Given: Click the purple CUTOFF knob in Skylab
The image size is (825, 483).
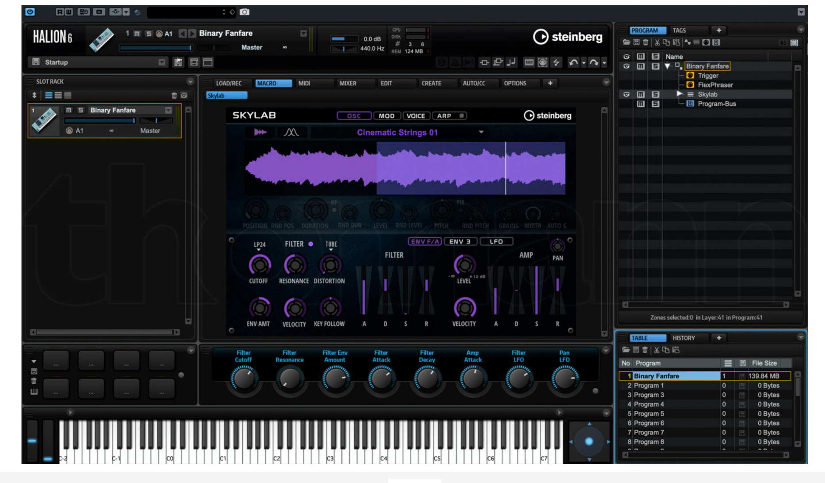Looking at the screenshot, I should pyautogui.click(x=260, y=265).
